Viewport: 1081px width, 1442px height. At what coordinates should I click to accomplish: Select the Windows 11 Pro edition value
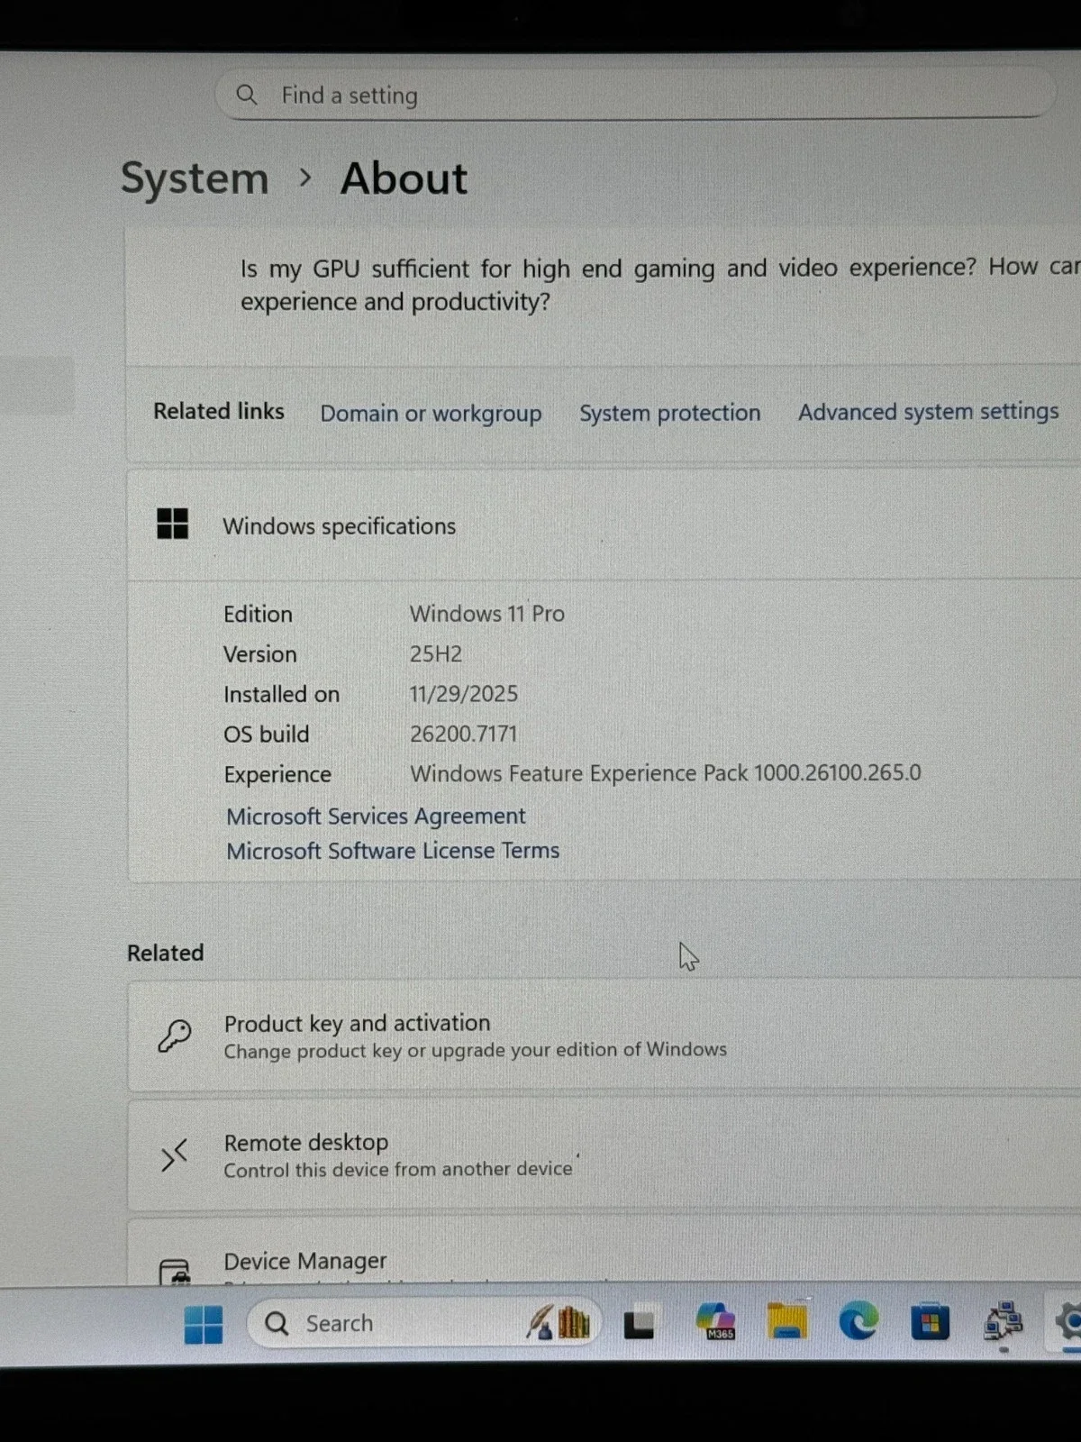pyautogui.click(x=487, y=614)
